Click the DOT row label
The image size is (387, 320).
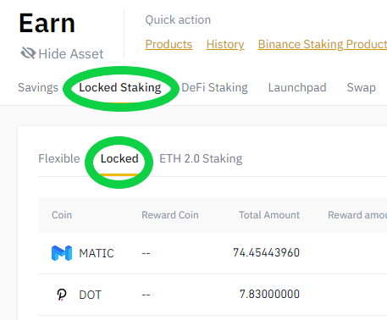point(90,295)
